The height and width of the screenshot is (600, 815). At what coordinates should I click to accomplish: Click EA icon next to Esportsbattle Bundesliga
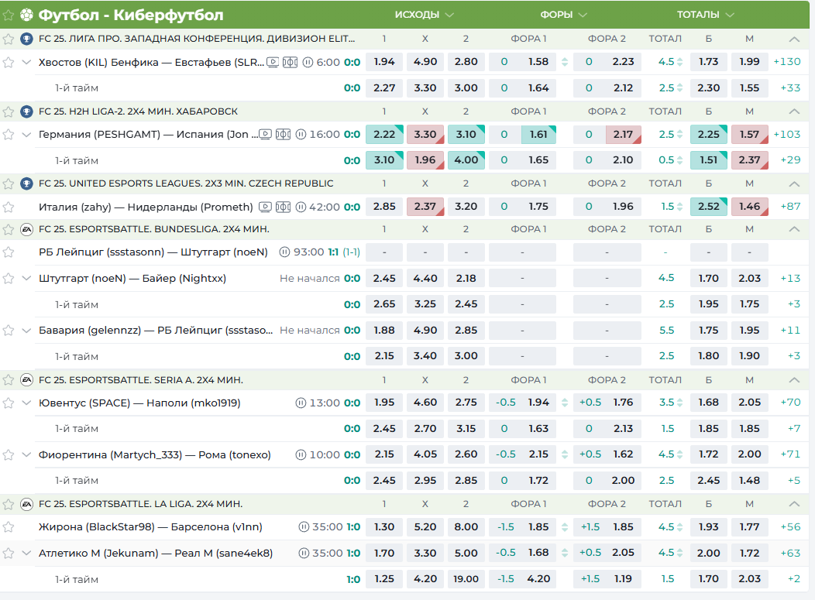26,230
